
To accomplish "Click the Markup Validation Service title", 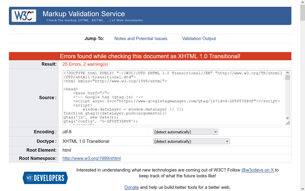I will pyautogui.click(x=83, y=14).
